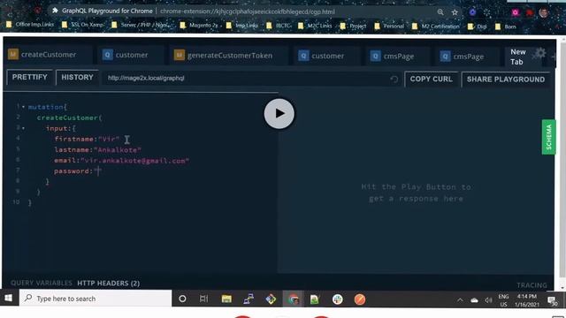Open the notification center icon

(552, 300)
